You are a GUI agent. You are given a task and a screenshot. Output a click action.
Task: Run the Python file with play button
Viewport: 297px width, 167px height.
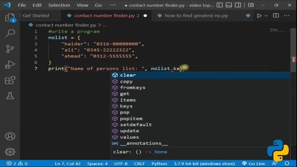click(259, 15)
